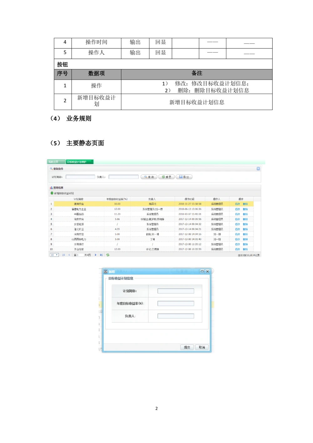Refresh the results table
This screenshot has height=443, width=313.
click(108, 255)
